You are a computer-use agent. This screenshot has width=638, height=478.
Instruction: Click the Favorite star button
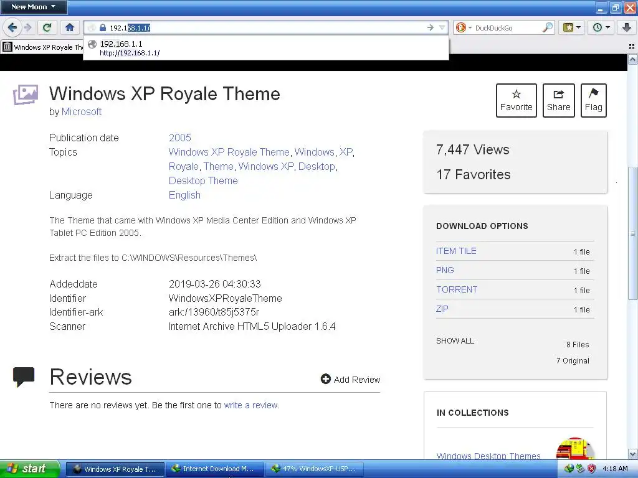517,100
